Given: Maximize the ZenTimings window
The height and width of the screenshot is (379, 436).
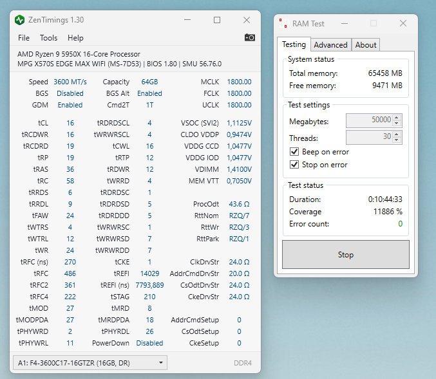Looking at the screenshot, I should (x=217, y=20).
